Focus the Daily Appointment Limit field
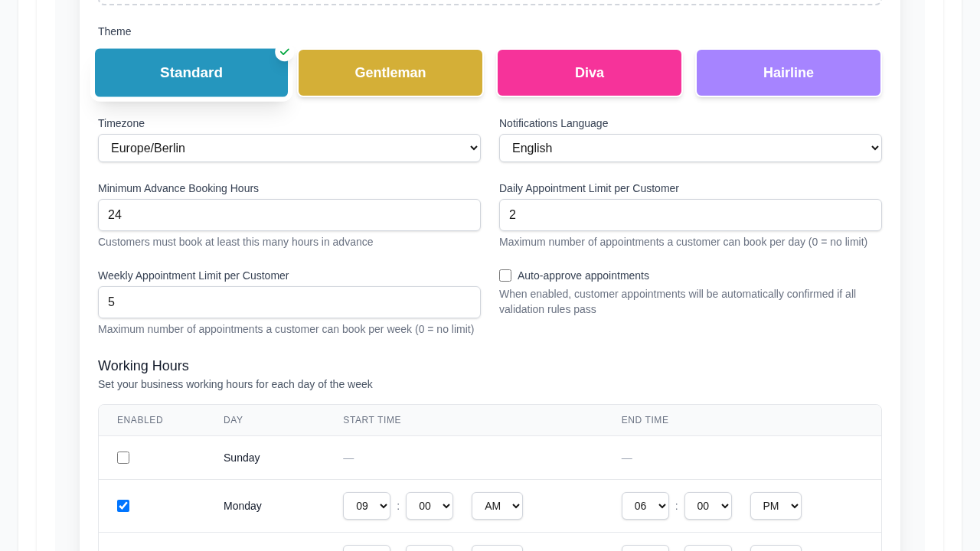980x551 pixels. pos(691,215)
